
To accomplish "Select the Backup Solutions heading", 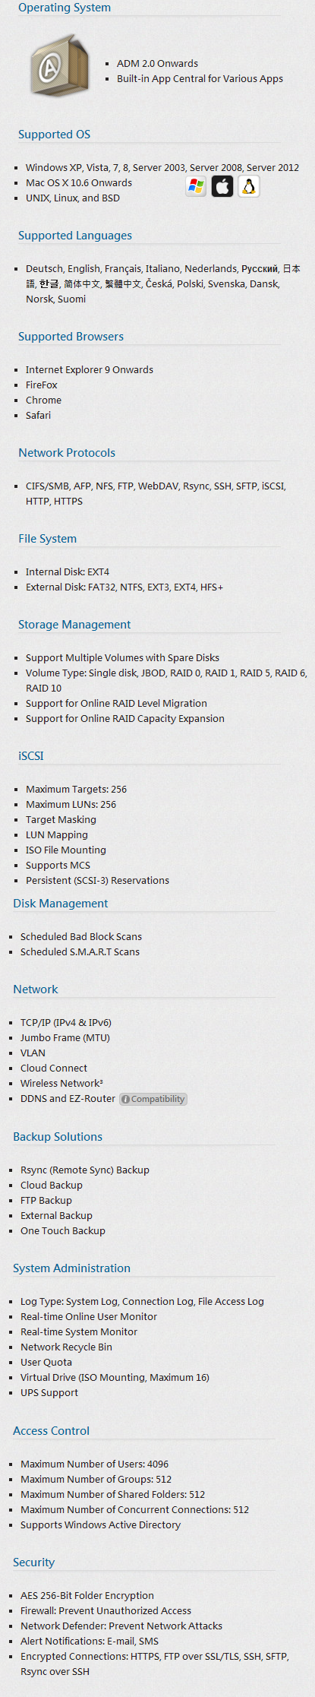I will click(58, 1137).
